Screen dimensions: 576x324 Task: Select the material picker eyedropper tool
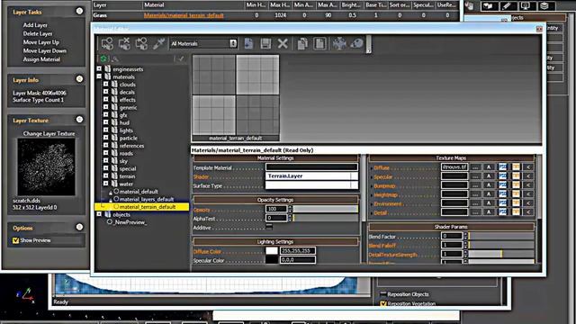tap(158, 44)
